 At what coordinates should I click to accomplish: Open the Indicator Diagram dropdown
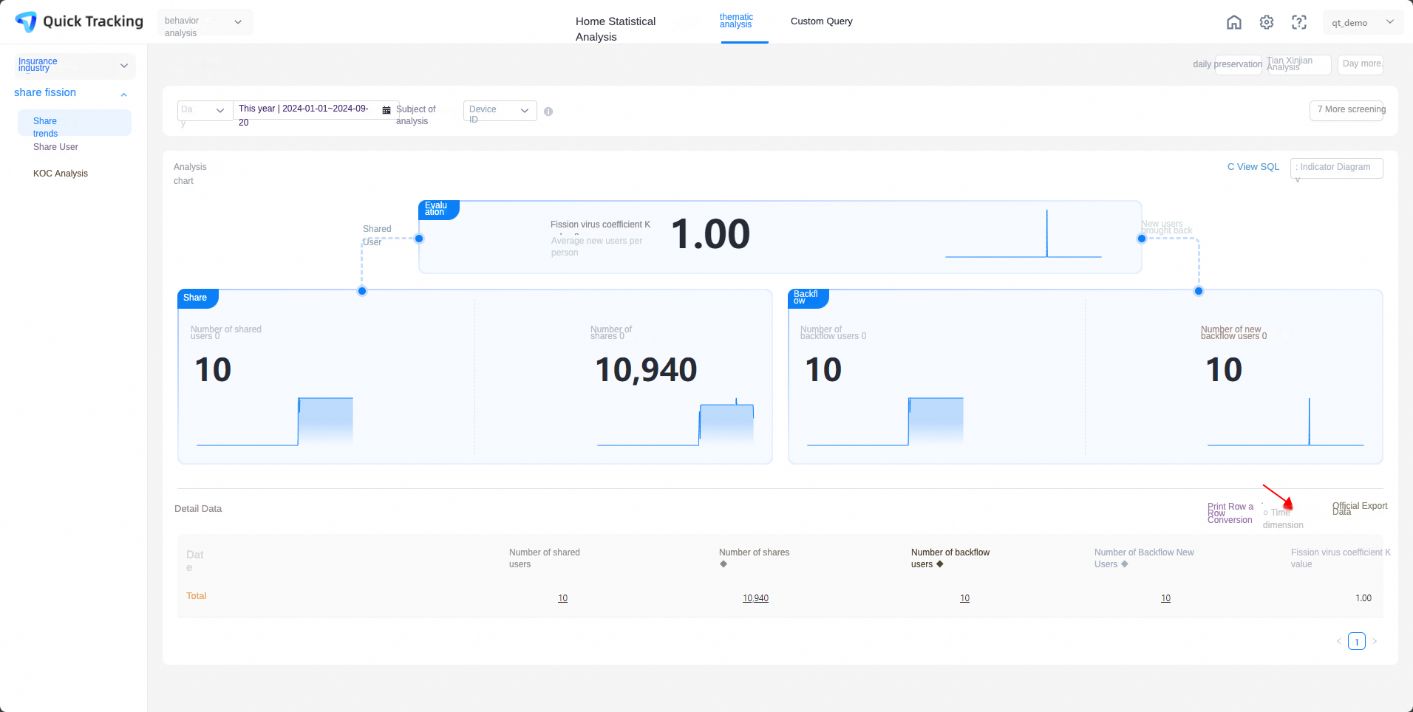[x=1336, y=168]
